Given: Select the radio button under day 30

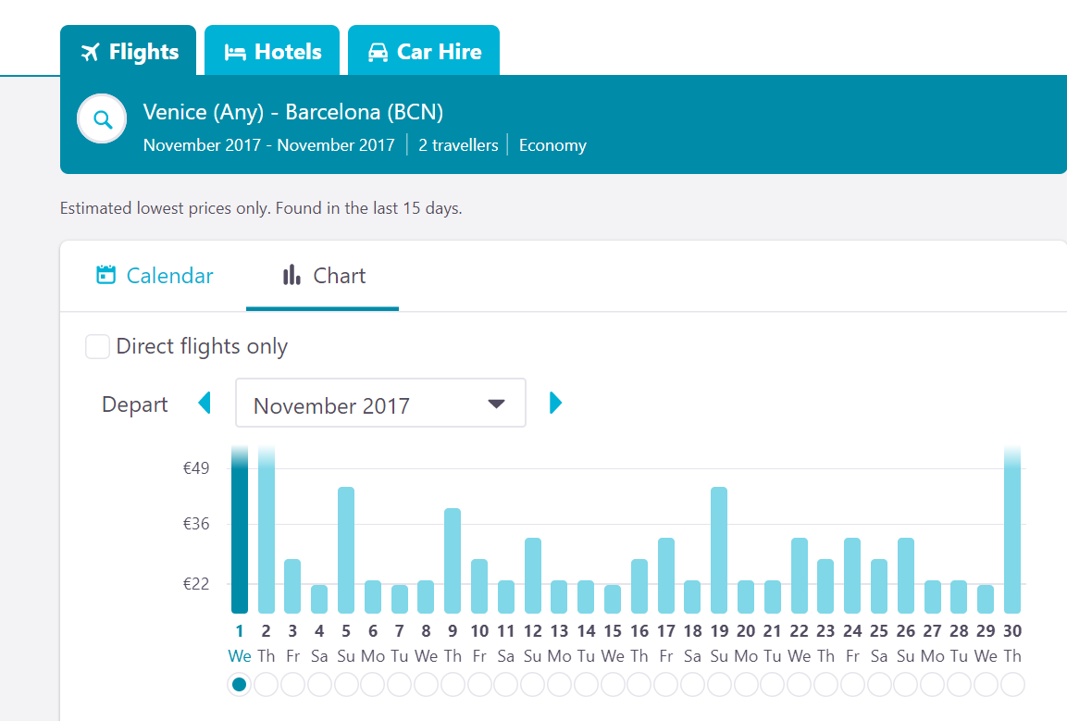Looking at the screenshot, I should (1012, 684).
